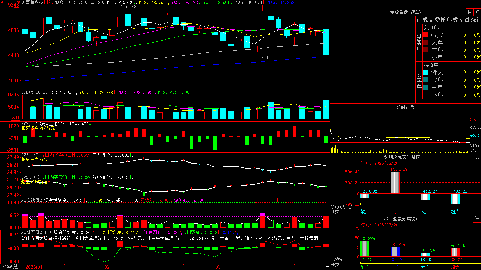The width and height of the screenshot is (481, 270).
Task: Click the 7日内买卖净占比0.853% text
Action: click(66, 155)
